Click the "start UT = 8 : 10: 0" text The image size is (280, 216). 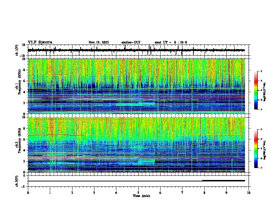point(171,42)
